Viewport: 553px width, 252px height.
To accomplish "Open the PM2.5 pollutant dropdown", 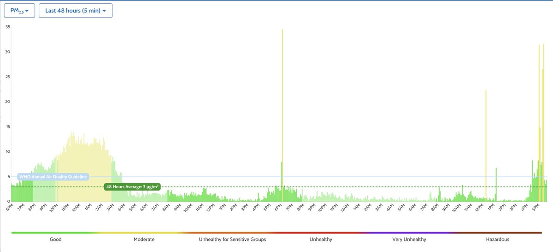I will [19, 11].
